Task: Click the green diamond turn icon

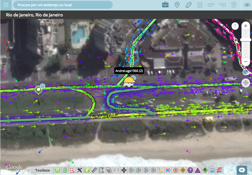Action: click(205, 170)
